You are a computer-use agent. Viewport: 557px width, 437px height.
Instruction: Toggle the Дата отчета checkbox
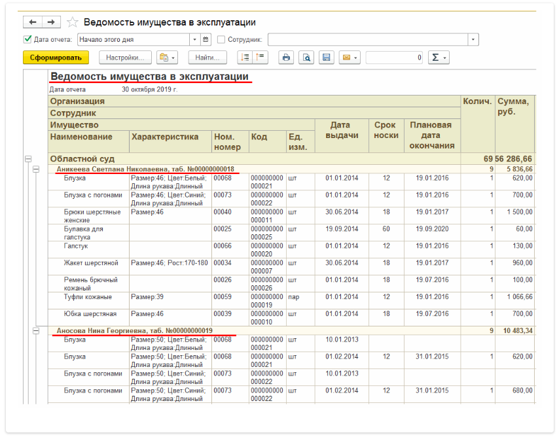[x=27, y=39]
